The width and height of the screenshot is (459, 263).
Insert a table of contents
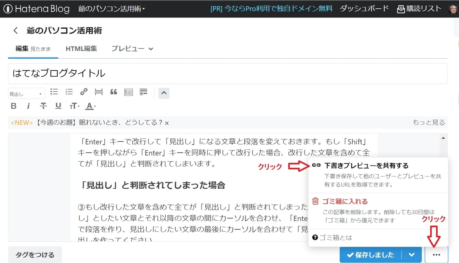click(128, 92)
